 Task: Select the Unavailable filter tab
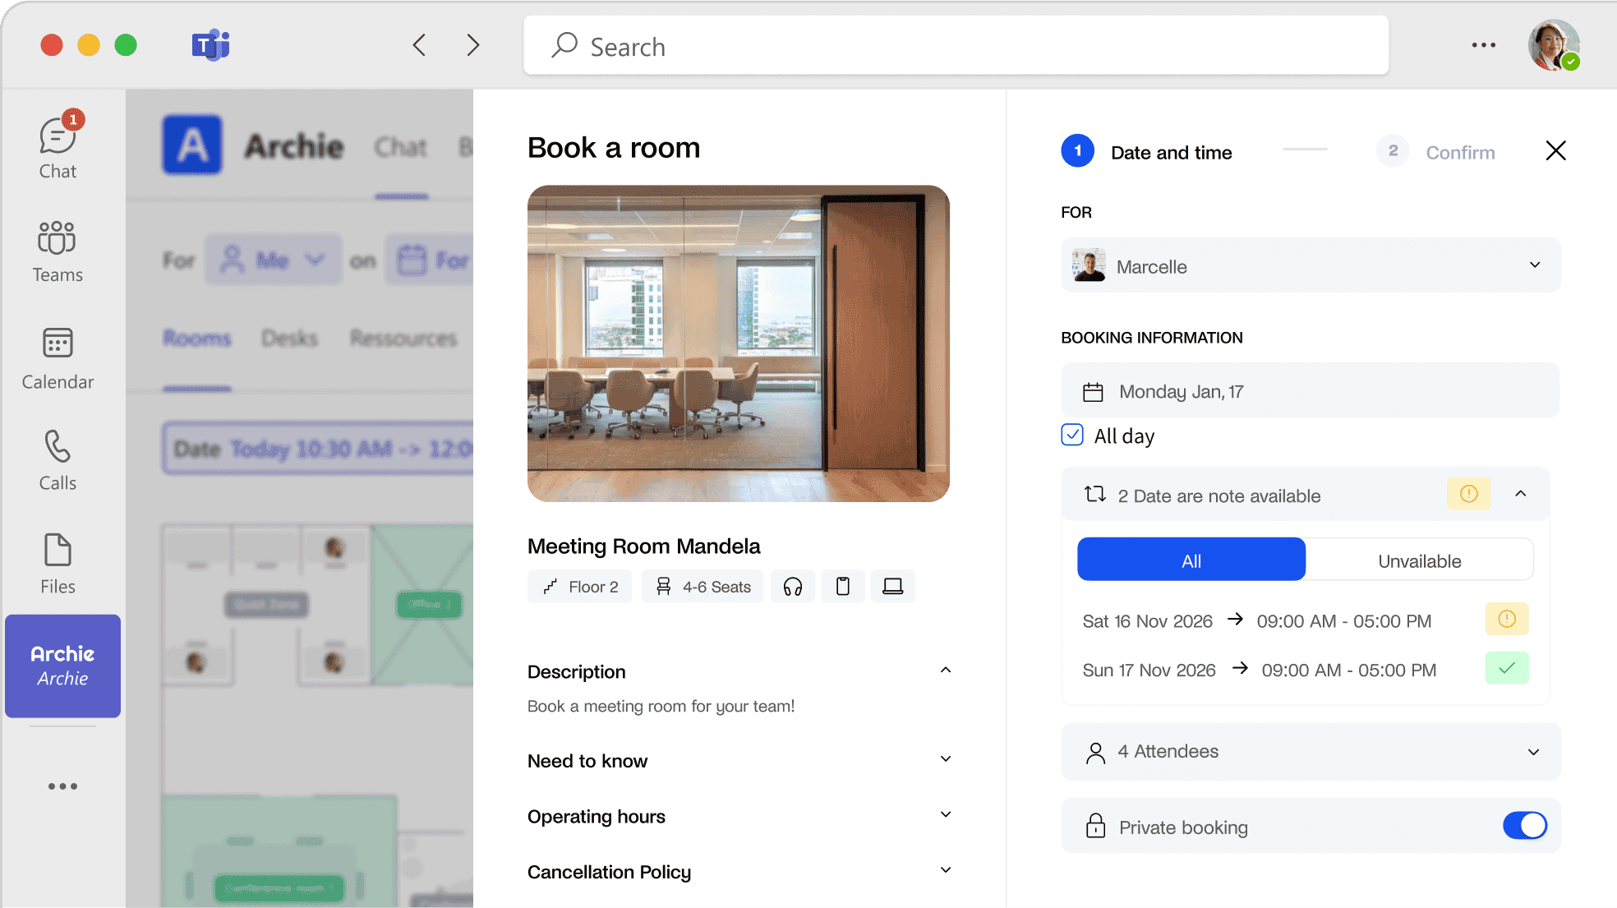(x=1419, y=560)
